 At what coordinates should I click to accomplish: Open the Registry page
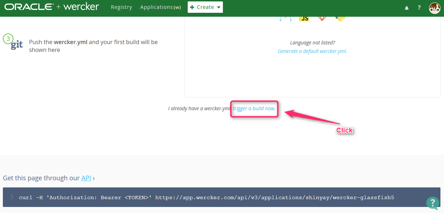point(121,7)
